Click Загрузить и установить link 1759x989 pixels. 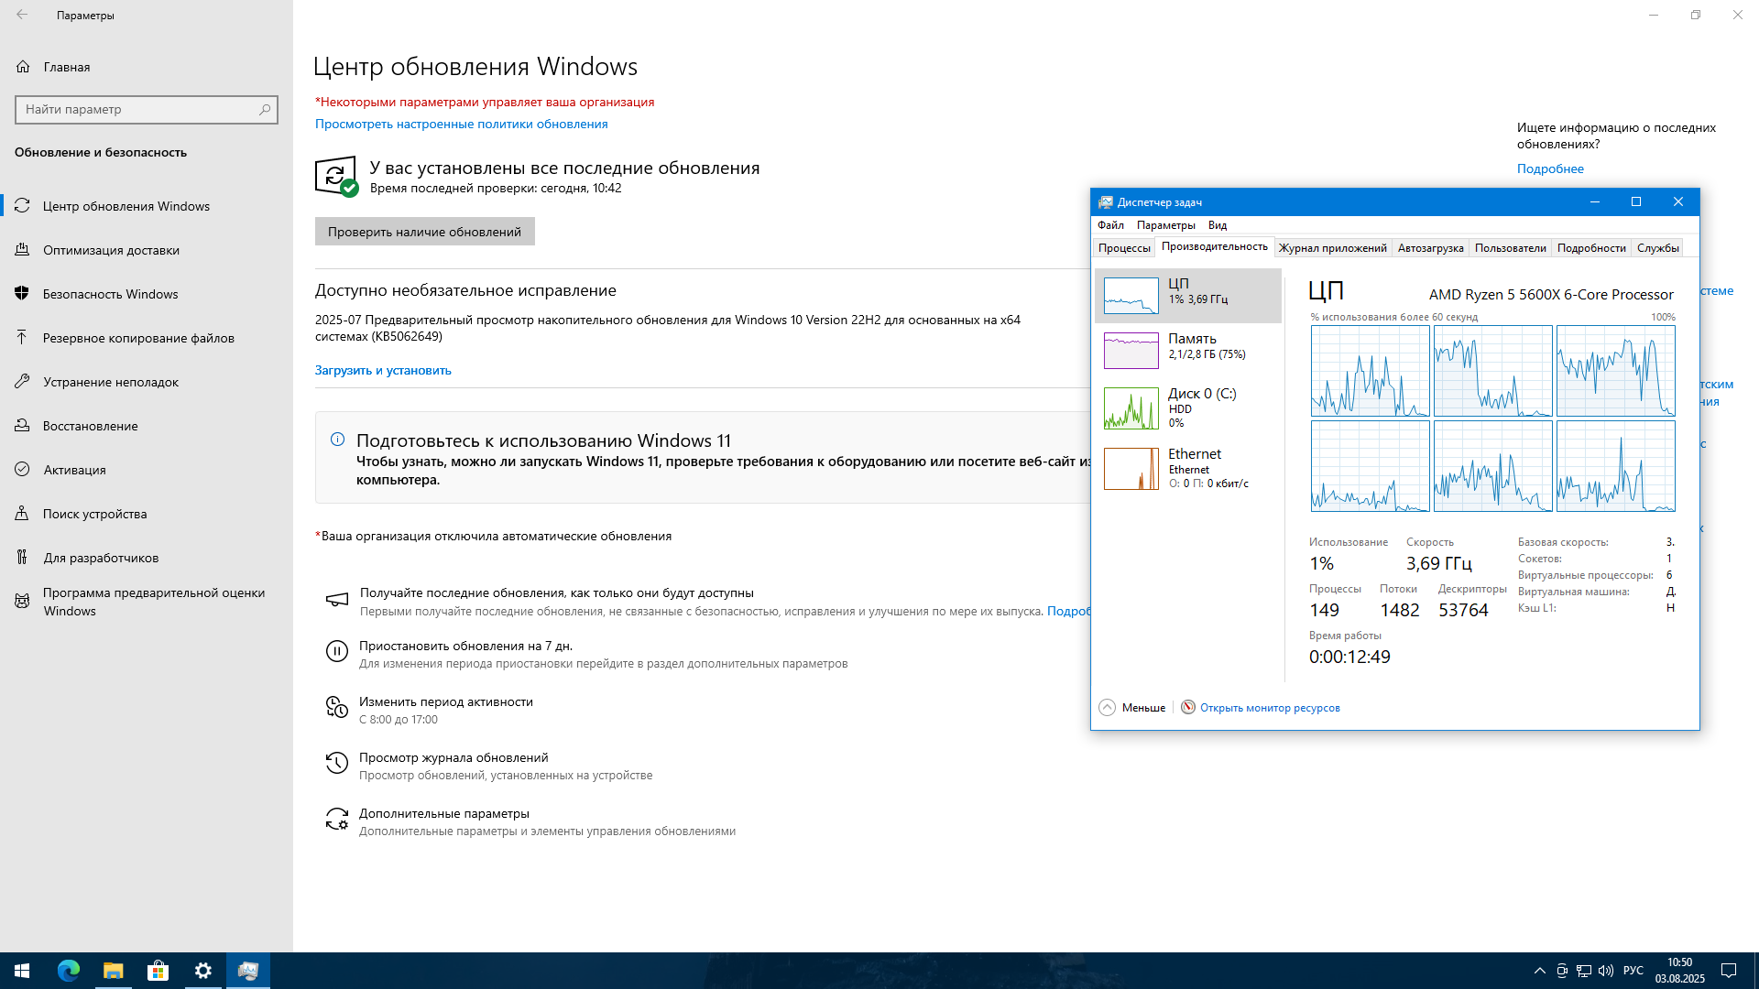tap(383, 370)
